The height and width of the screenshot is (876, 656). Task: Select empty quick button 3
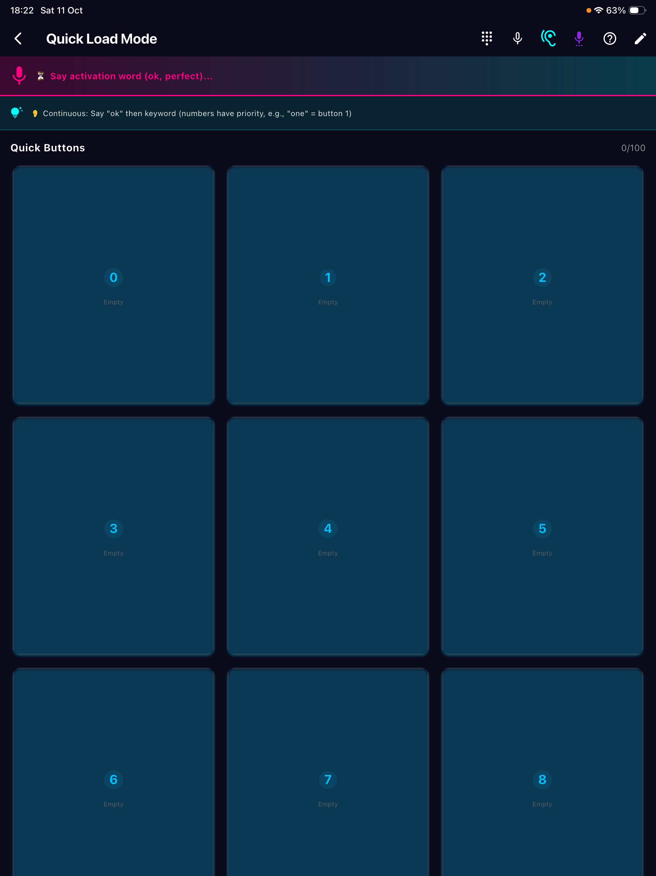(x=114, y=536)
